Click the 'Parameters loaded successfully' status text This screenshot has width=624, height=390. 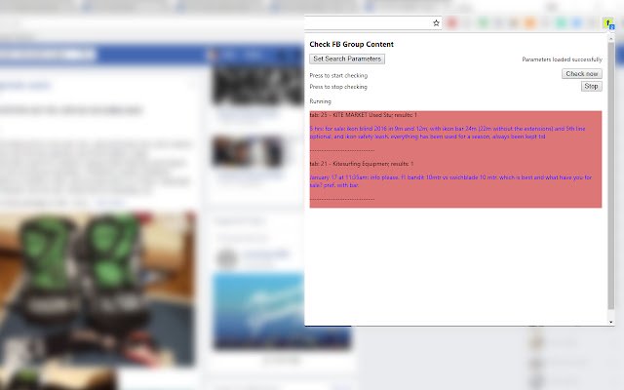[562, 59]
